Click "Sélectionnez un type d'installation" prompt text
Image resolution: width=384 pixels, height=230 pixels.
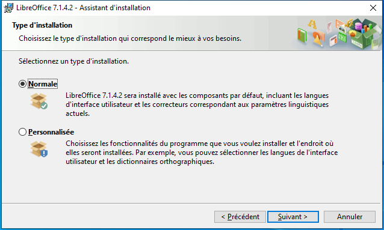[x=73, y=61]
